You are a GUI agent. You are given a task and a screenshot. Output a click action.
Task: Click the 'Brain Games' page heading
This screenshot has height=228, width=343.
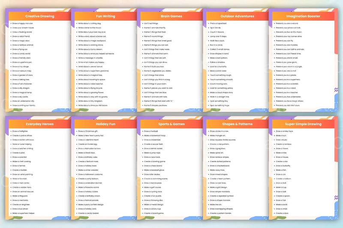click(171, 16)
